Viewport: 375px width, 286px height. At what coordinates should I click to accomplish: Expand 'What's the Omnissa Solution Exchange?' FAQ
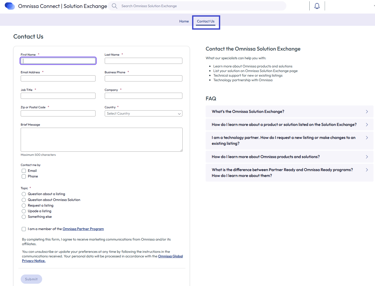tap(289, 112)
